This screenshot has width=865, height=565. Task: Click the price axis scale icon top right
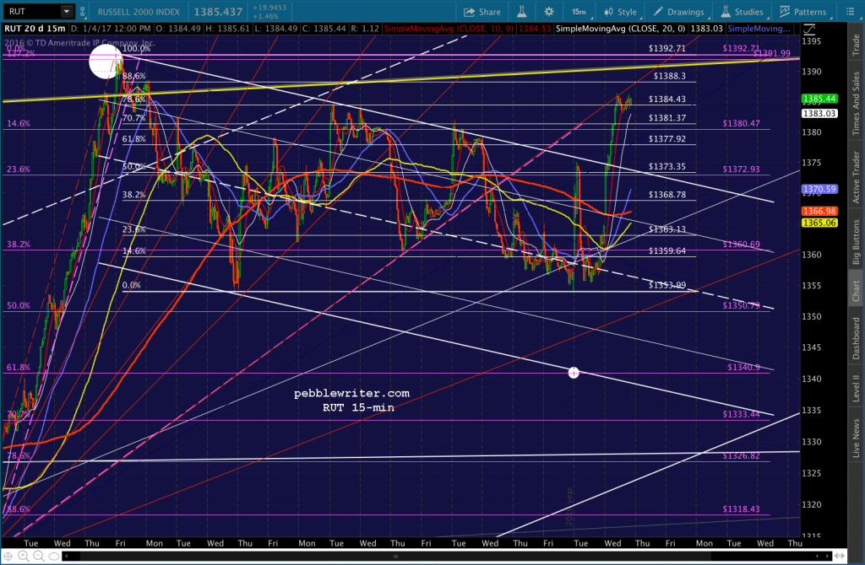coord(808,30)
